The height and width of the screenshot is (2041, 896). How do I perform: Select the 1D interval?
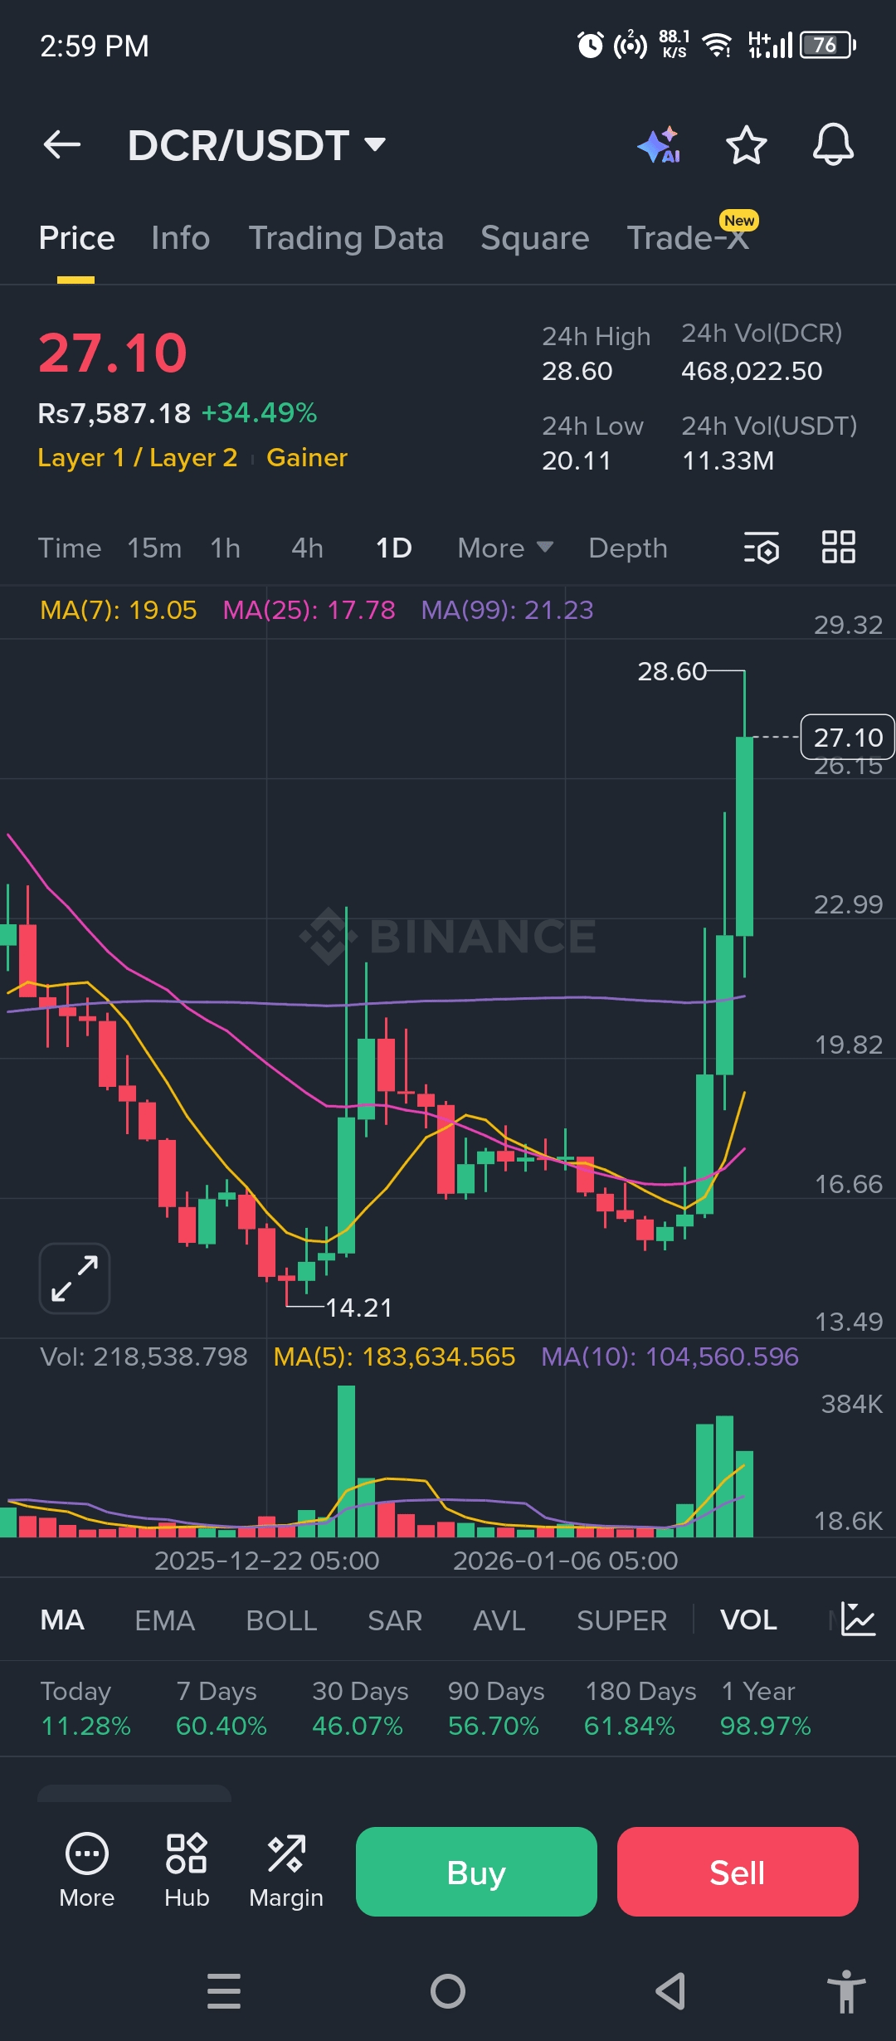394,548
